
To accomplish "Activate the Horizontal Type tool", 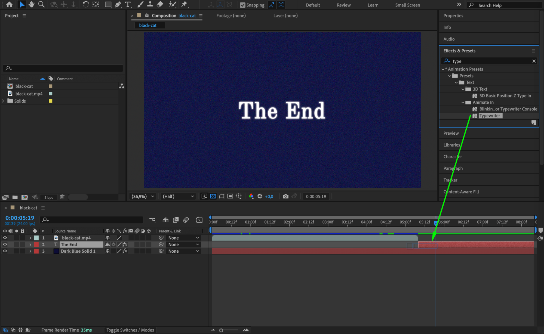I will [x=127, y=4].
